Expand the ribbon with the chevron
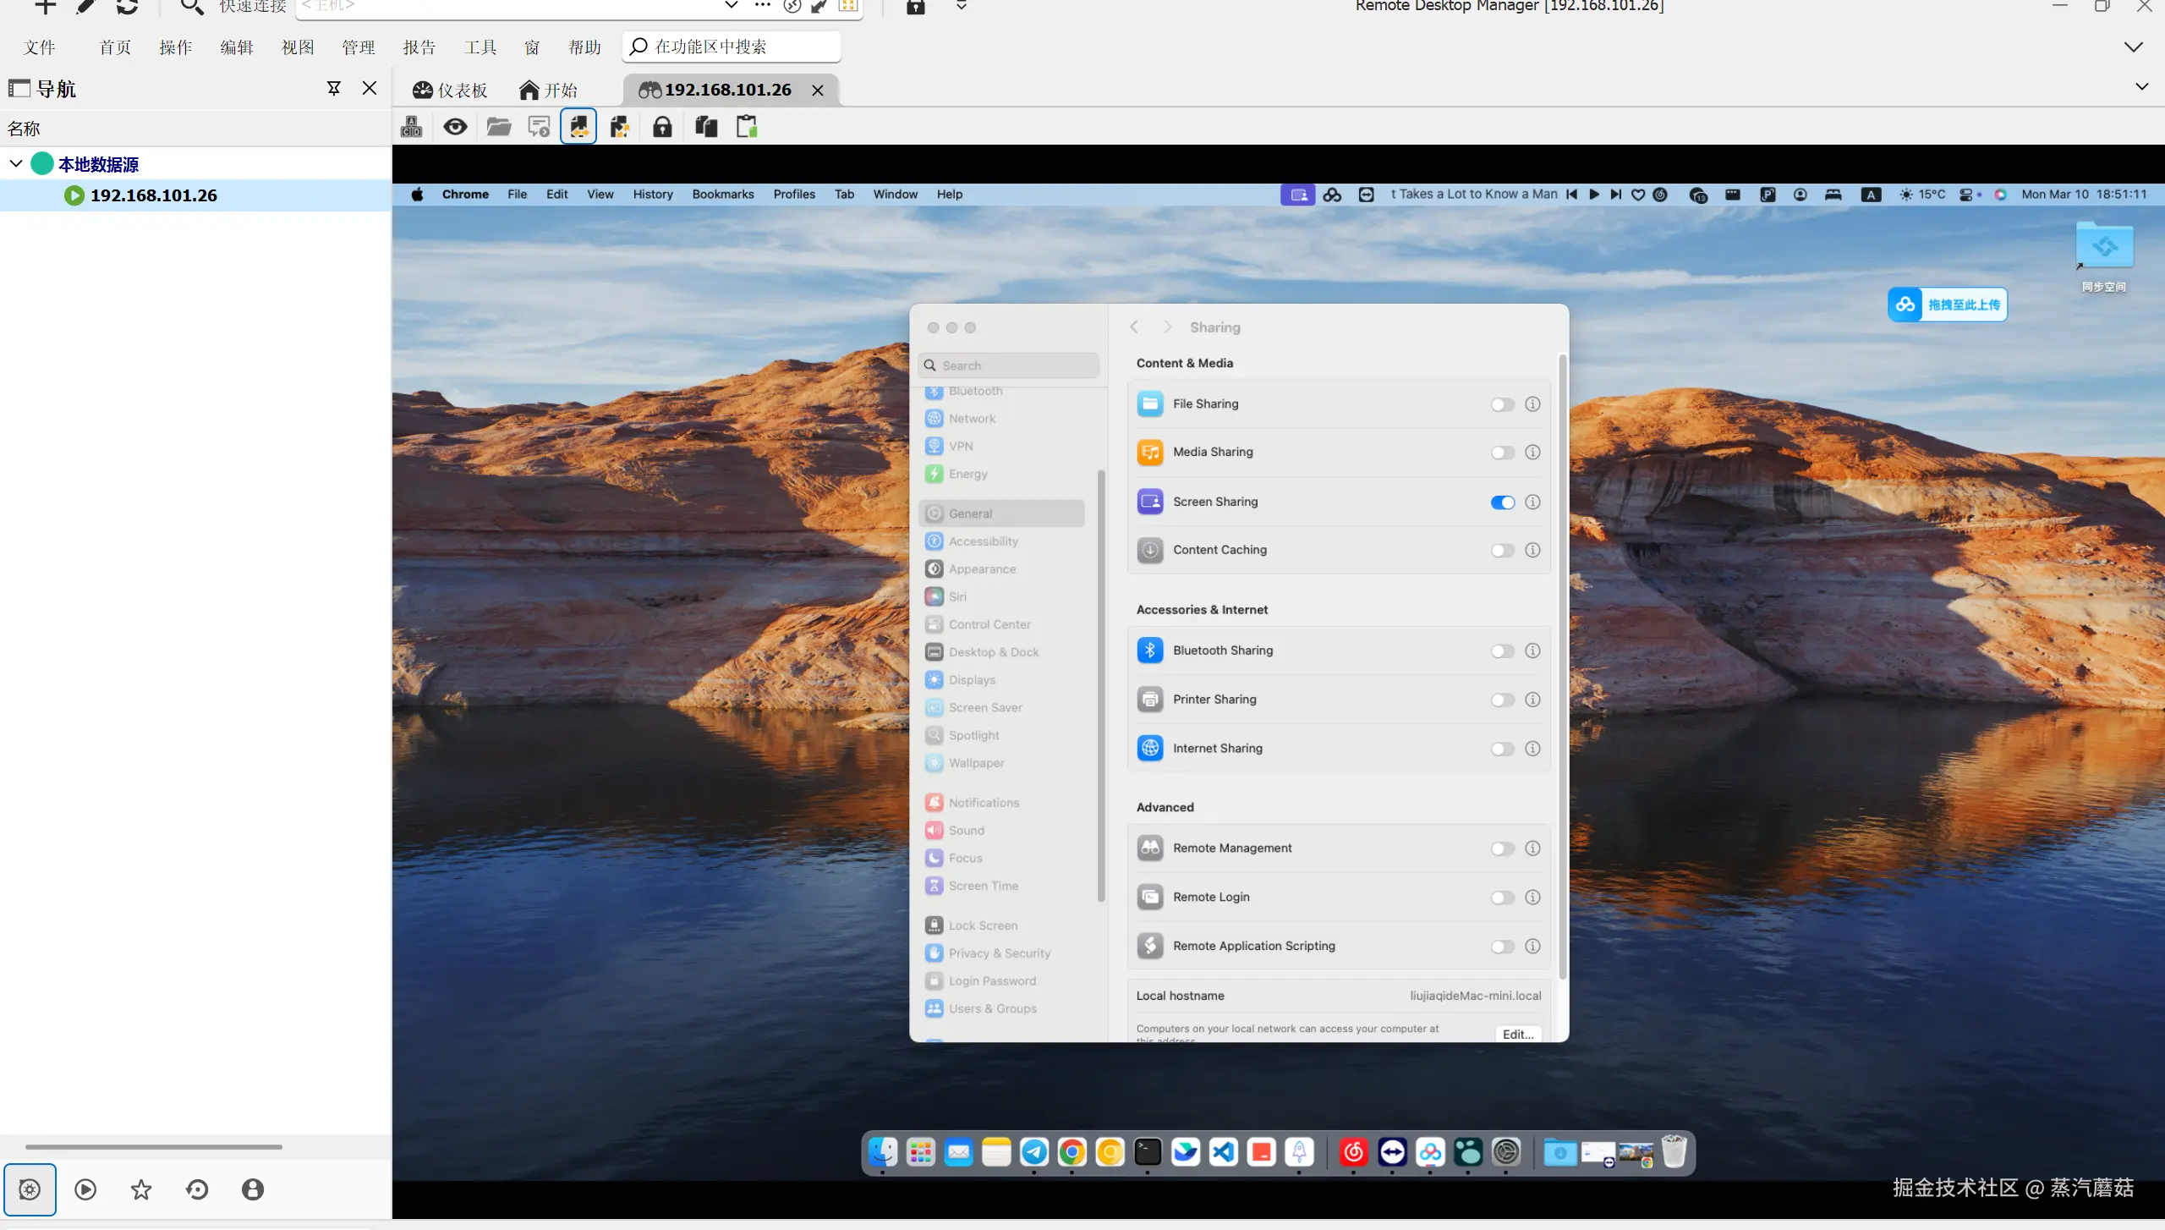The image size is (2165, 1230). pyautogui.click(x=2133, y=47)
